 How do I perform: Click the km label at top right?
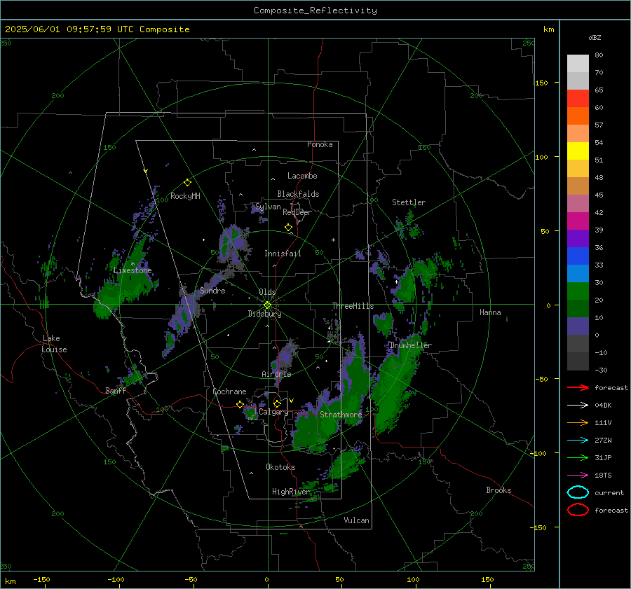(548, 29)
